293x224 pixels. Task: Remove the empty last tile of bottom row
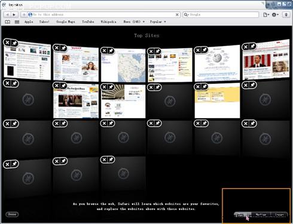point(104,159)
